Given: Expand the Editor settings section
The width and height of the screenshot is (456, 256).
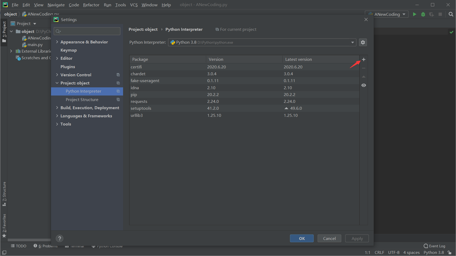Looking at the screenshot, I should tap(57, 58).
